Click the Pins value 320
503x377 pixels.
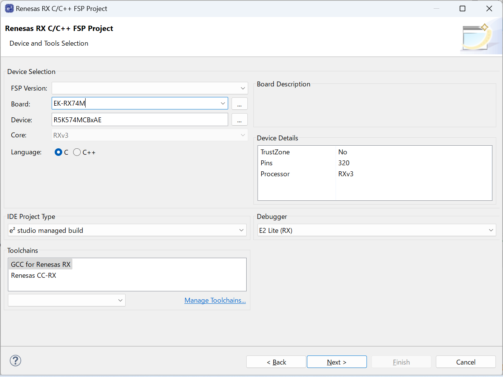[344, 163]
